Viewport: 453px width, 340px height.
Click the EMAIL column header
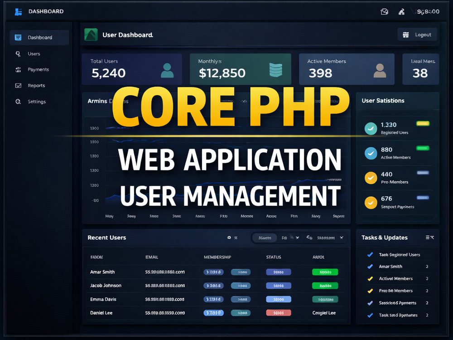pyautogui.click(x=152, y=257)
